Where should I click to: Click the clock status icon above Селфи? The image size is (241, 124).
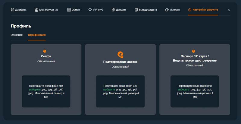45,51
